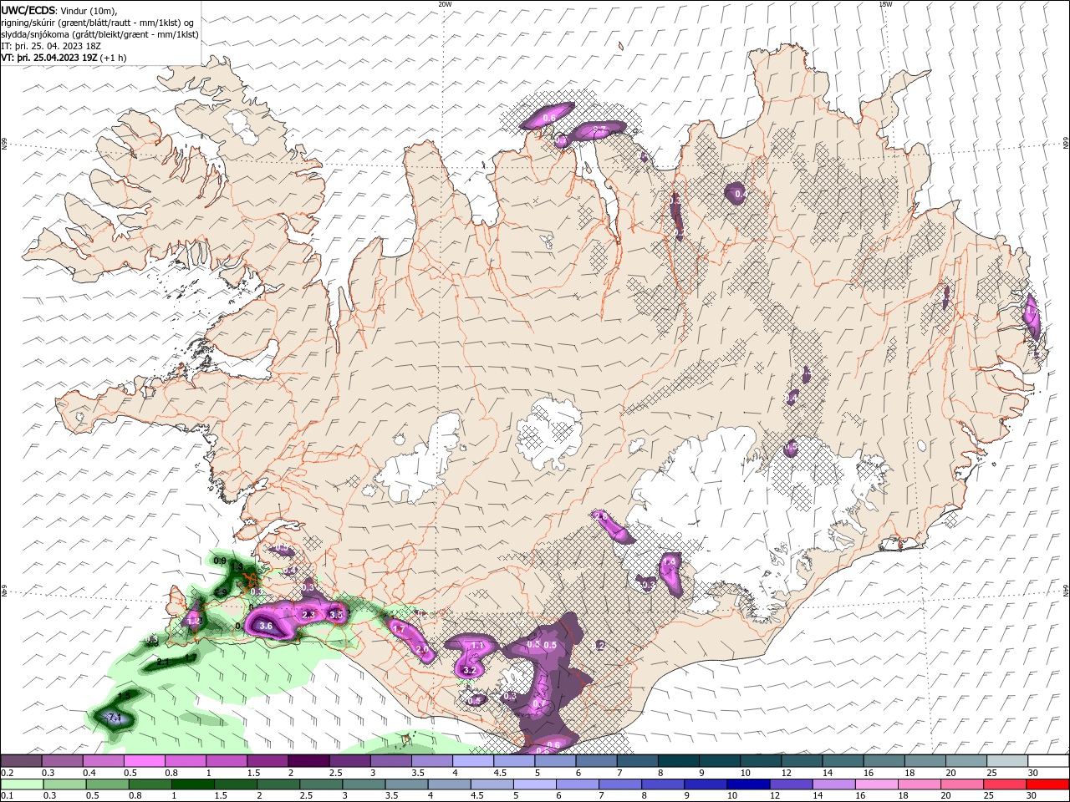
Task: Click the 'IT: þri. 25. 04. 2023 18Z' line
Action: (x=49, y=46)
